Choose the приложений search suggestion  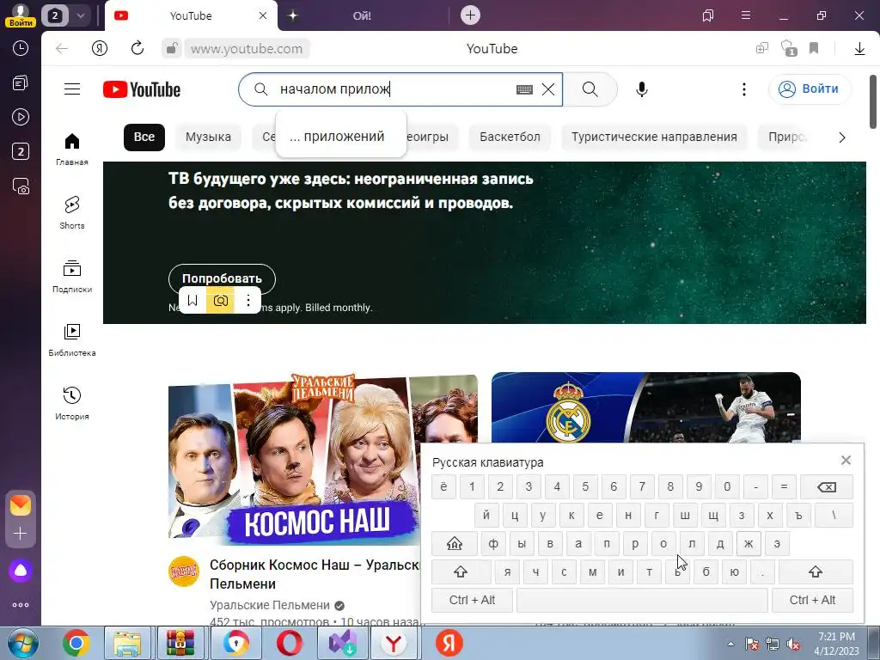coord(340,137)
